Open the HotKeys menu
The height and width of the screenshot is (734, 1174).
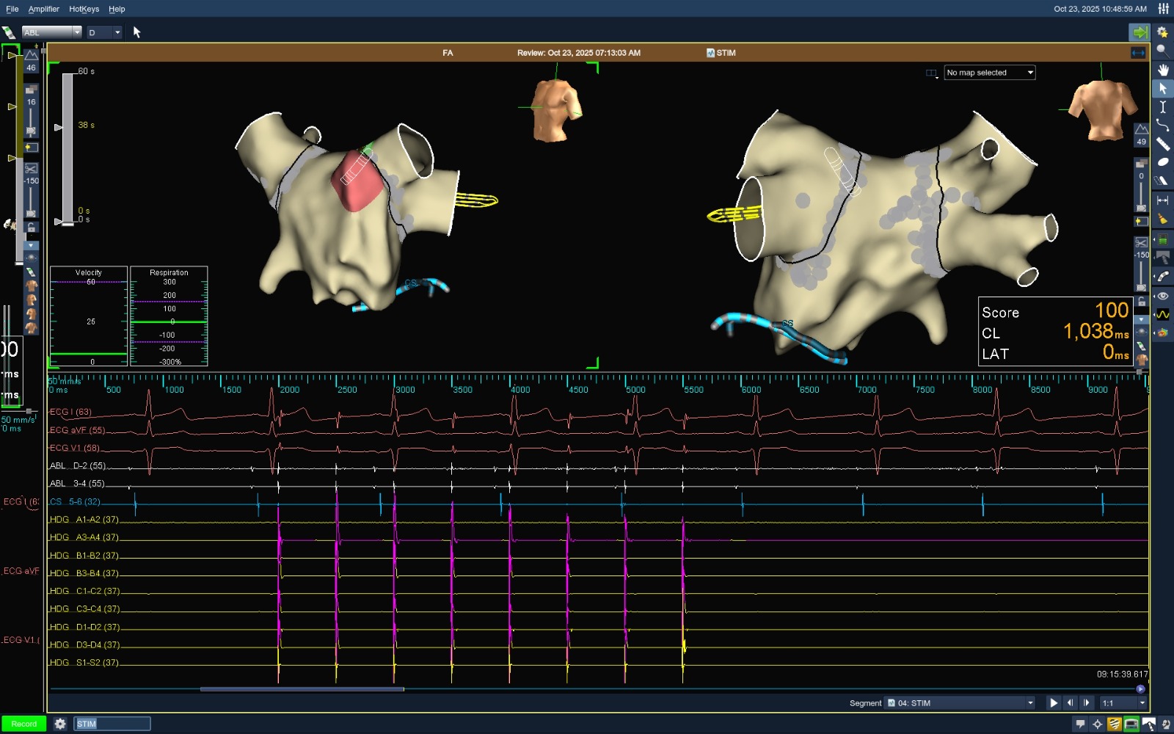tap(84, 9)
